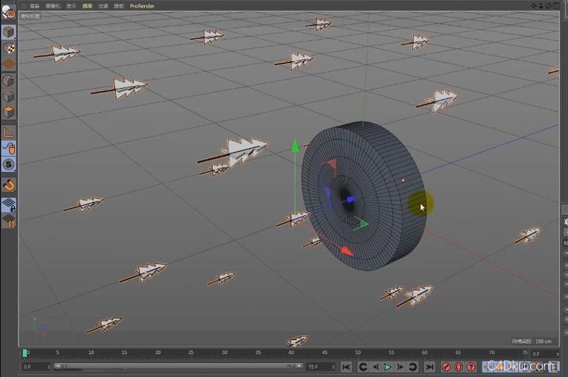Click frame 60 on the timeline ruler

[424, 352]
